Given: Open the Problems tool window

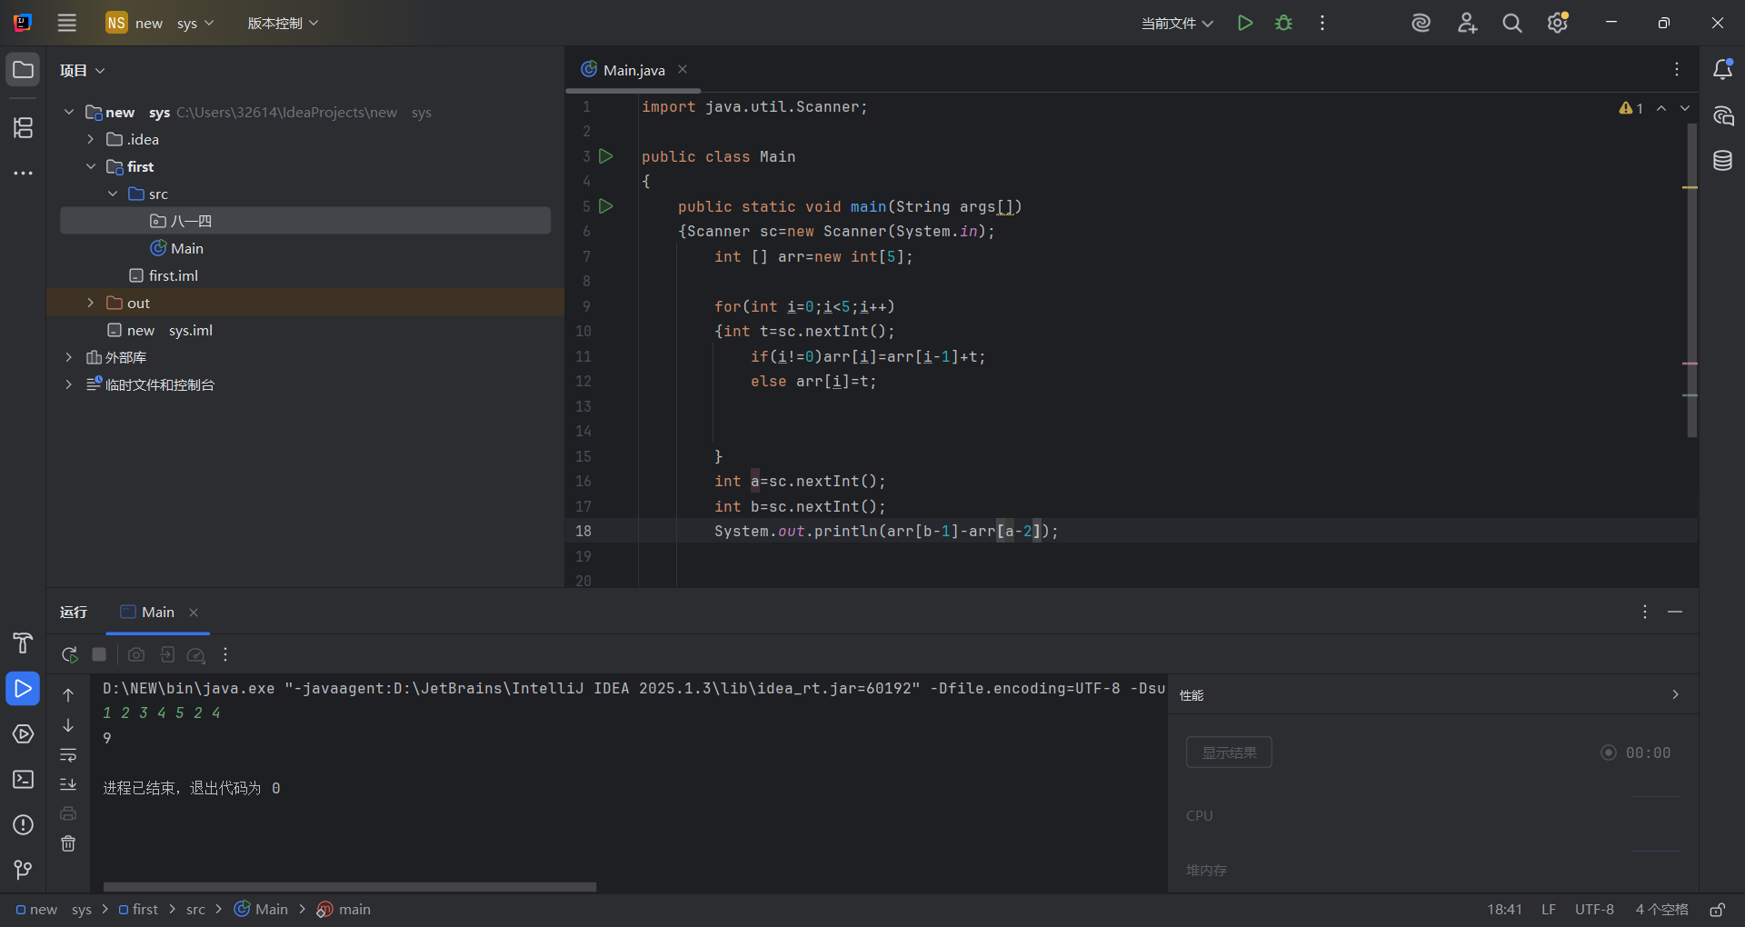Looking at the screenshot, I should 23,825.
